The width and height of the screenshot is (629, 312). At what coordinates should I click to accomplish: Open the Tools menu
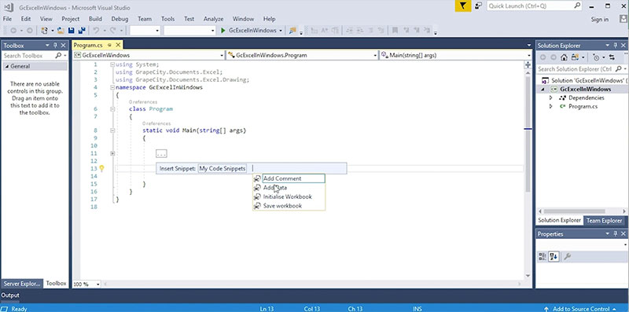[x=167, y=19]
